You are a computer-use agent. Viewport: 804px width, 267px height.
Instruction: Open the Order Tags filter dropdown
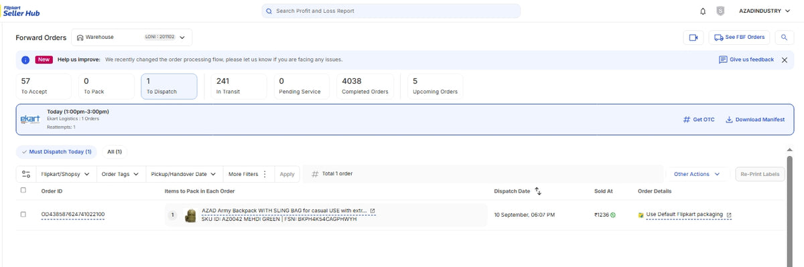point(120,174)
